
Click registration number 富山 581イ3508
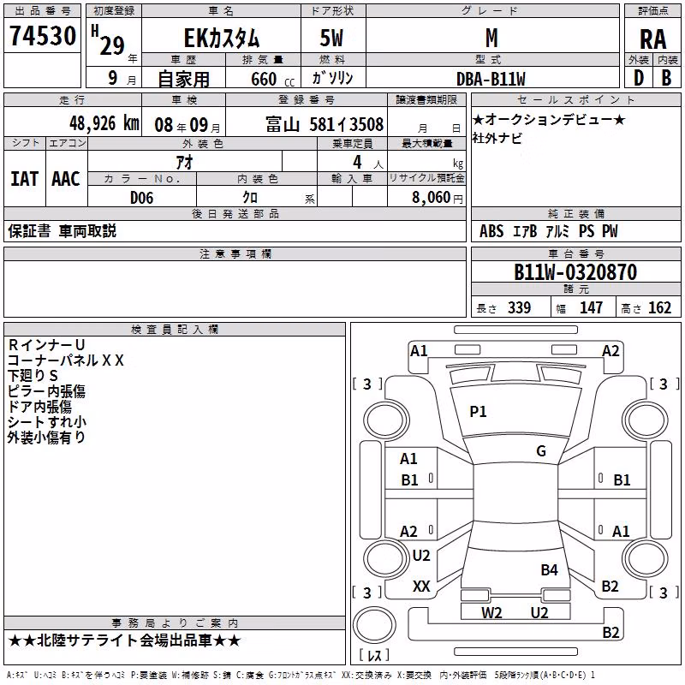[325, 124]
